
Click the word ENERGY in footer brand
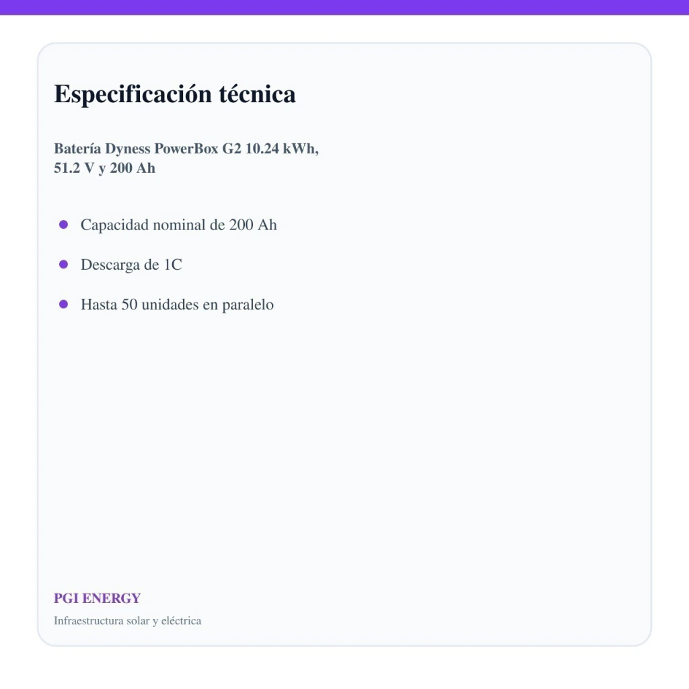tap(111, 598)
